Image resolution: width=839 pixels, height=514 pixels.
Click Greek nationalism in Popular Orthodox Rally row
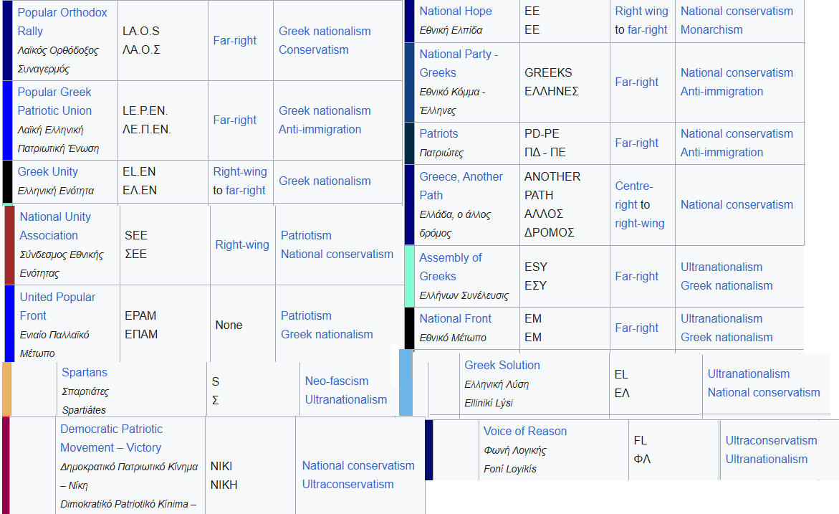click(x=325, y=31)
